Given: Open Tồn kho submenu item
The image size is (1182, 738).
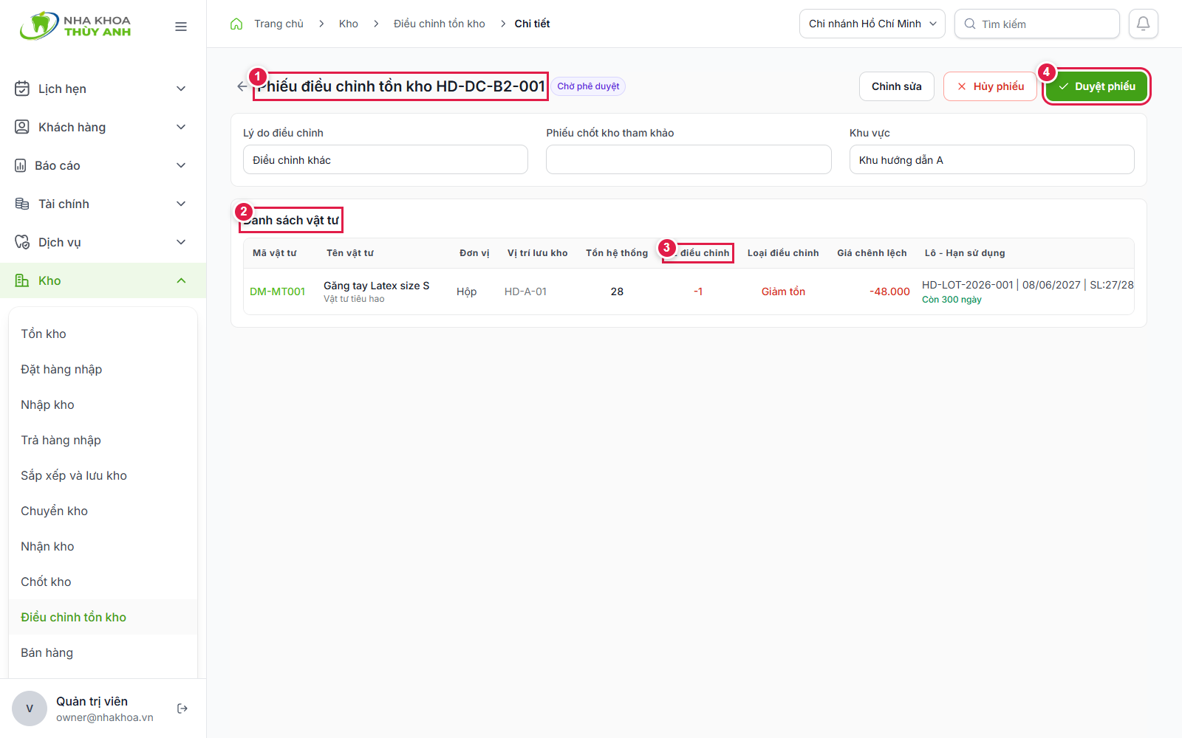Looking at the screenshot, I should coord(103,334).
